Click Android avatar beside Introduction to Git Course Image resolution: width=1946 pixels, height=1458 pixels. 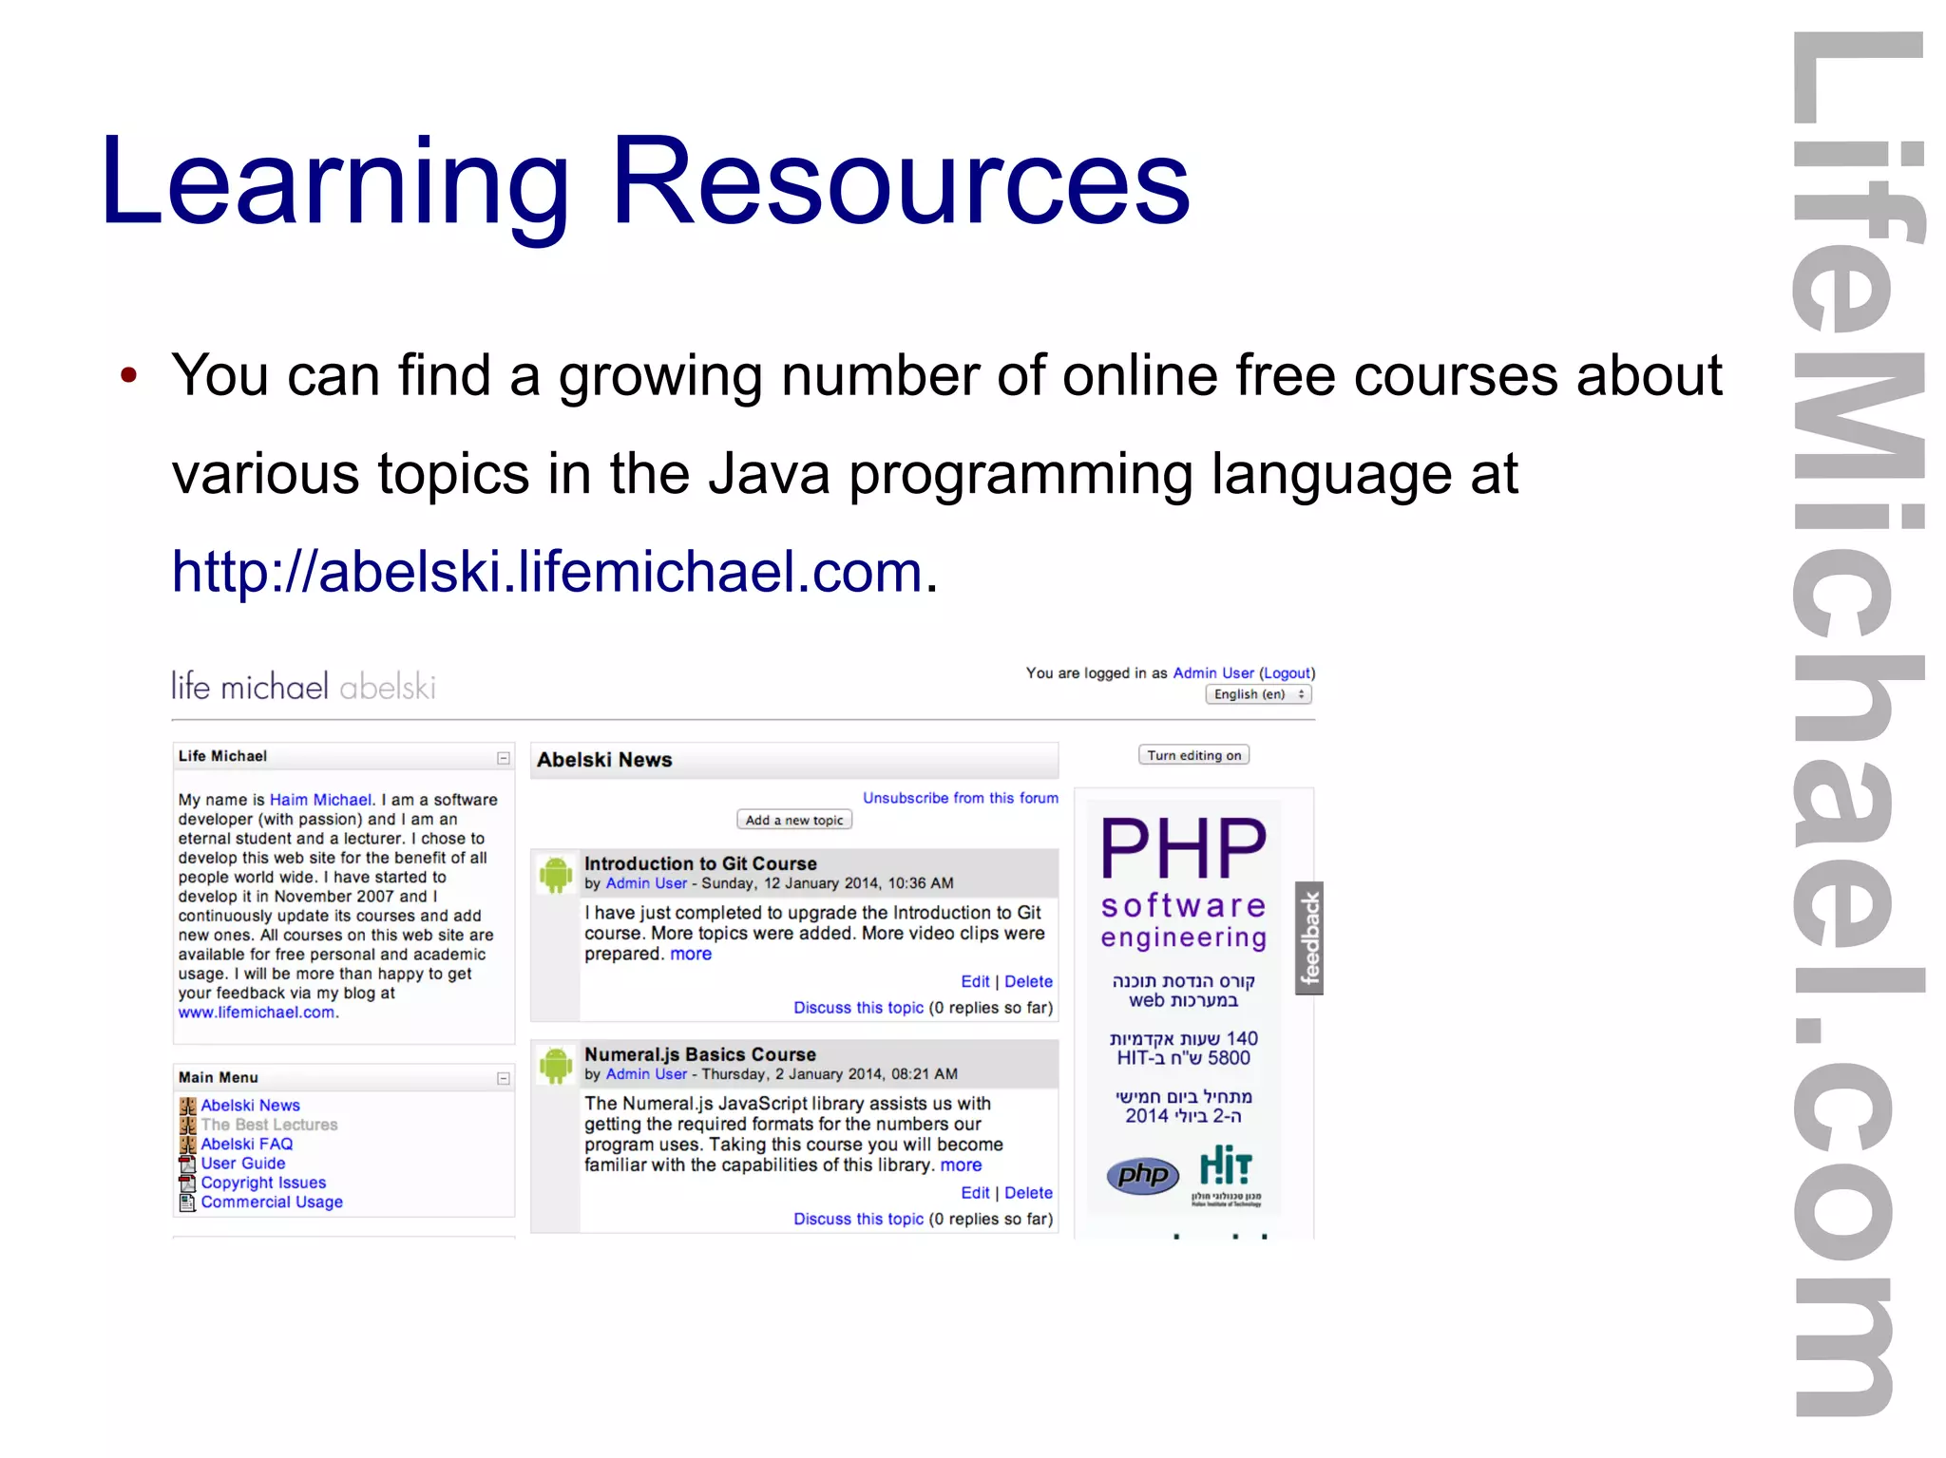[x=556, y=873]
